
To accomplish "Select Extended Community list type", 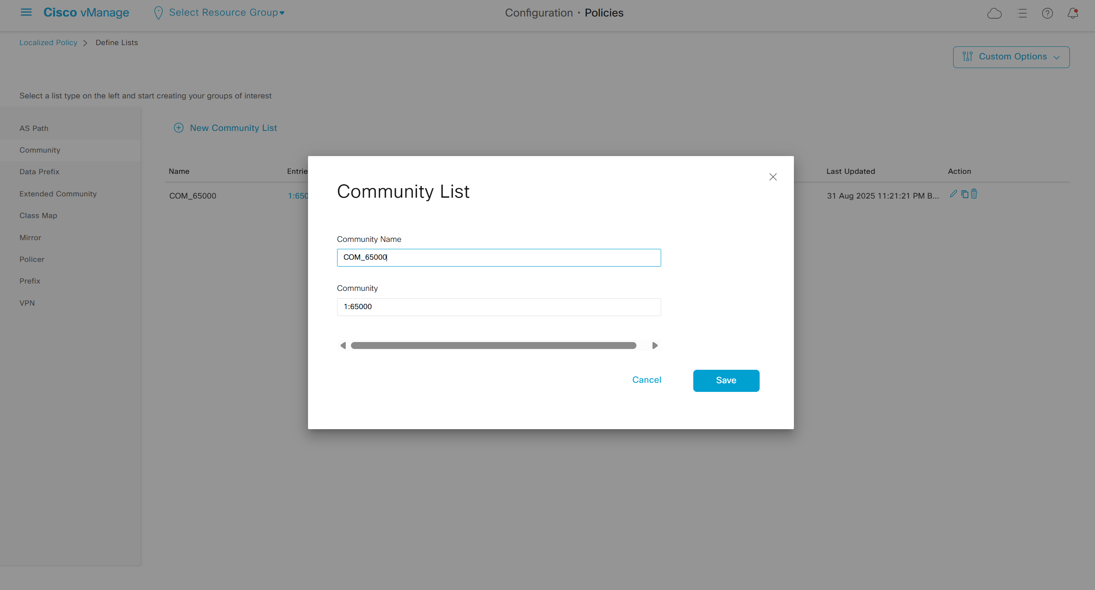I will 58,194.
